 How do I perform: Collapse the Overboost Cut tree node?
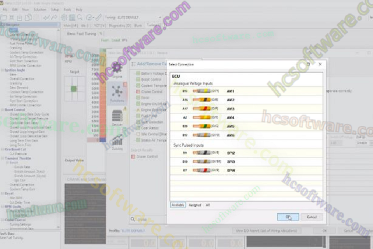click(3, 149)
